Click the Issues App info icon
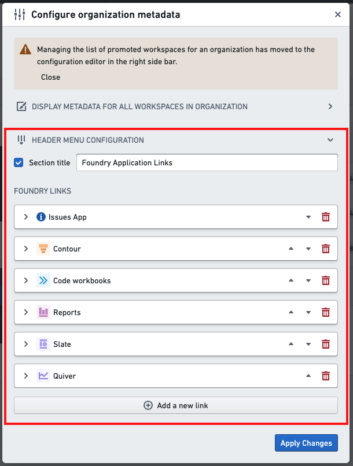The height and width of the screenshot is (466, 353). click(x=41, y=217)
